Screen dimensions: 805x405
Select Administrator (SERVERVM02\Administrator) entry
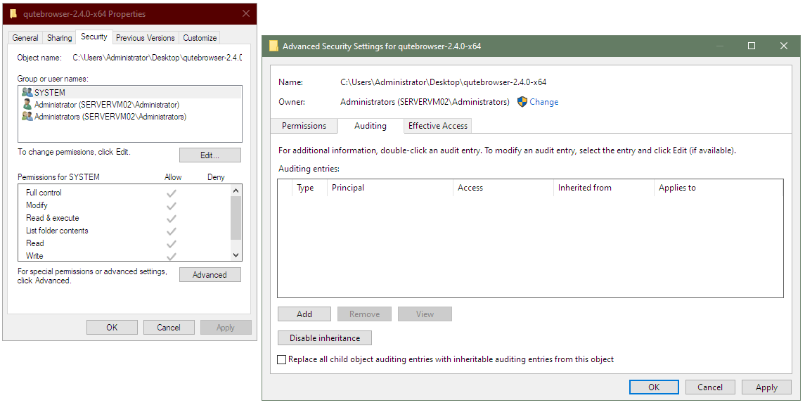click(130, 104)
